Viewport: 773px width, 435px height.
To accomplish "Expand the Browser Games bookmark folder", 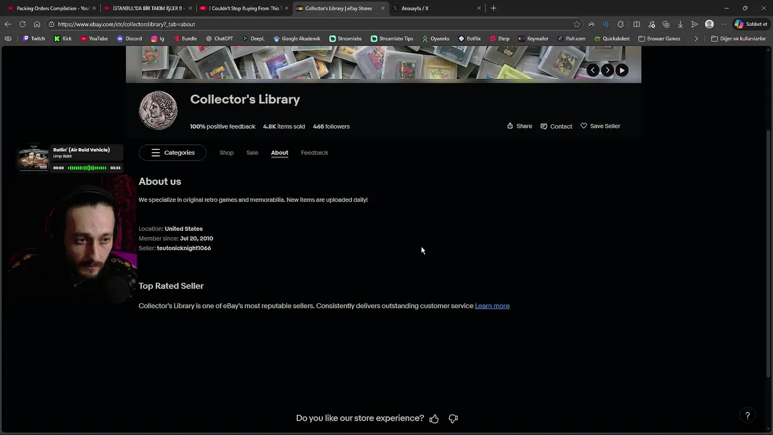I will click(x=659, y=39).
